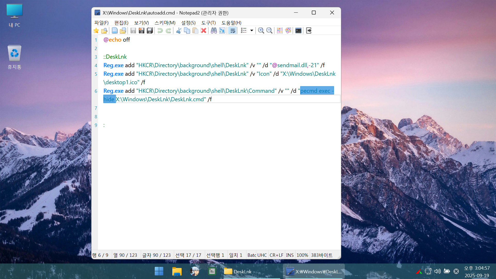Open the scheme color palette icon

pyautogui.click(x=288, y=30)
